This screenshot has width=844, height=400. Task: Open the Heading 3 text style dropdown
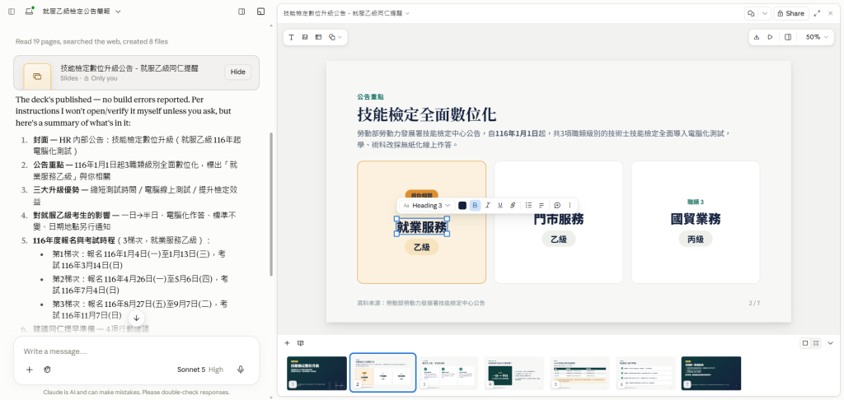click(x=427, y=206)
